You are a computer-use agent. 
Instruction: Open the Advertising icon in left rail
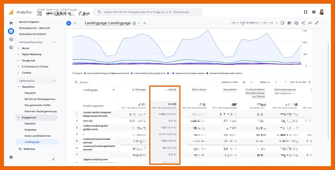[x=11, y=47]
